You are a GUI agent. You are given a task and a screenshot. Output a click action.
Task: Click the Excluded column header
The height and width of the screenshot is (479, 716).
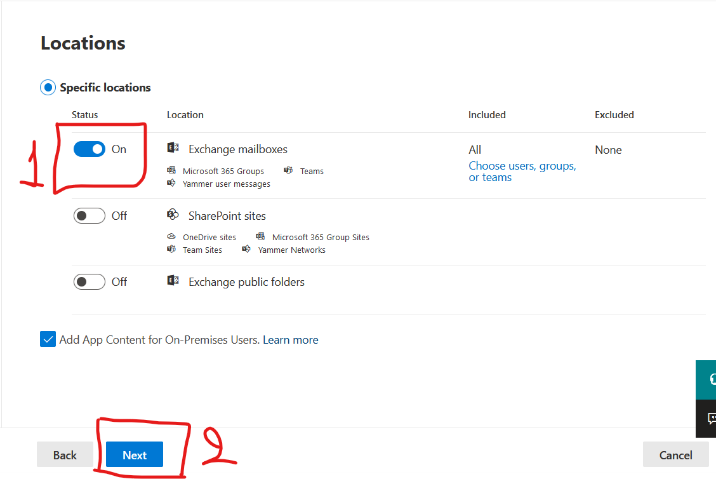click(x=614, y=115)
